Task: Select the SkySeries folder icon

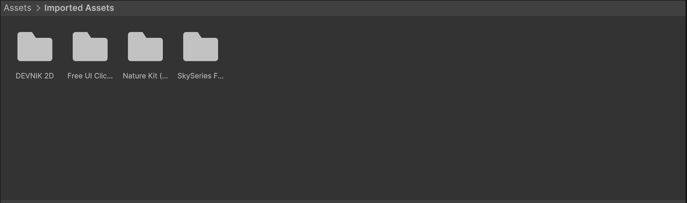Action: click(201, 47)
